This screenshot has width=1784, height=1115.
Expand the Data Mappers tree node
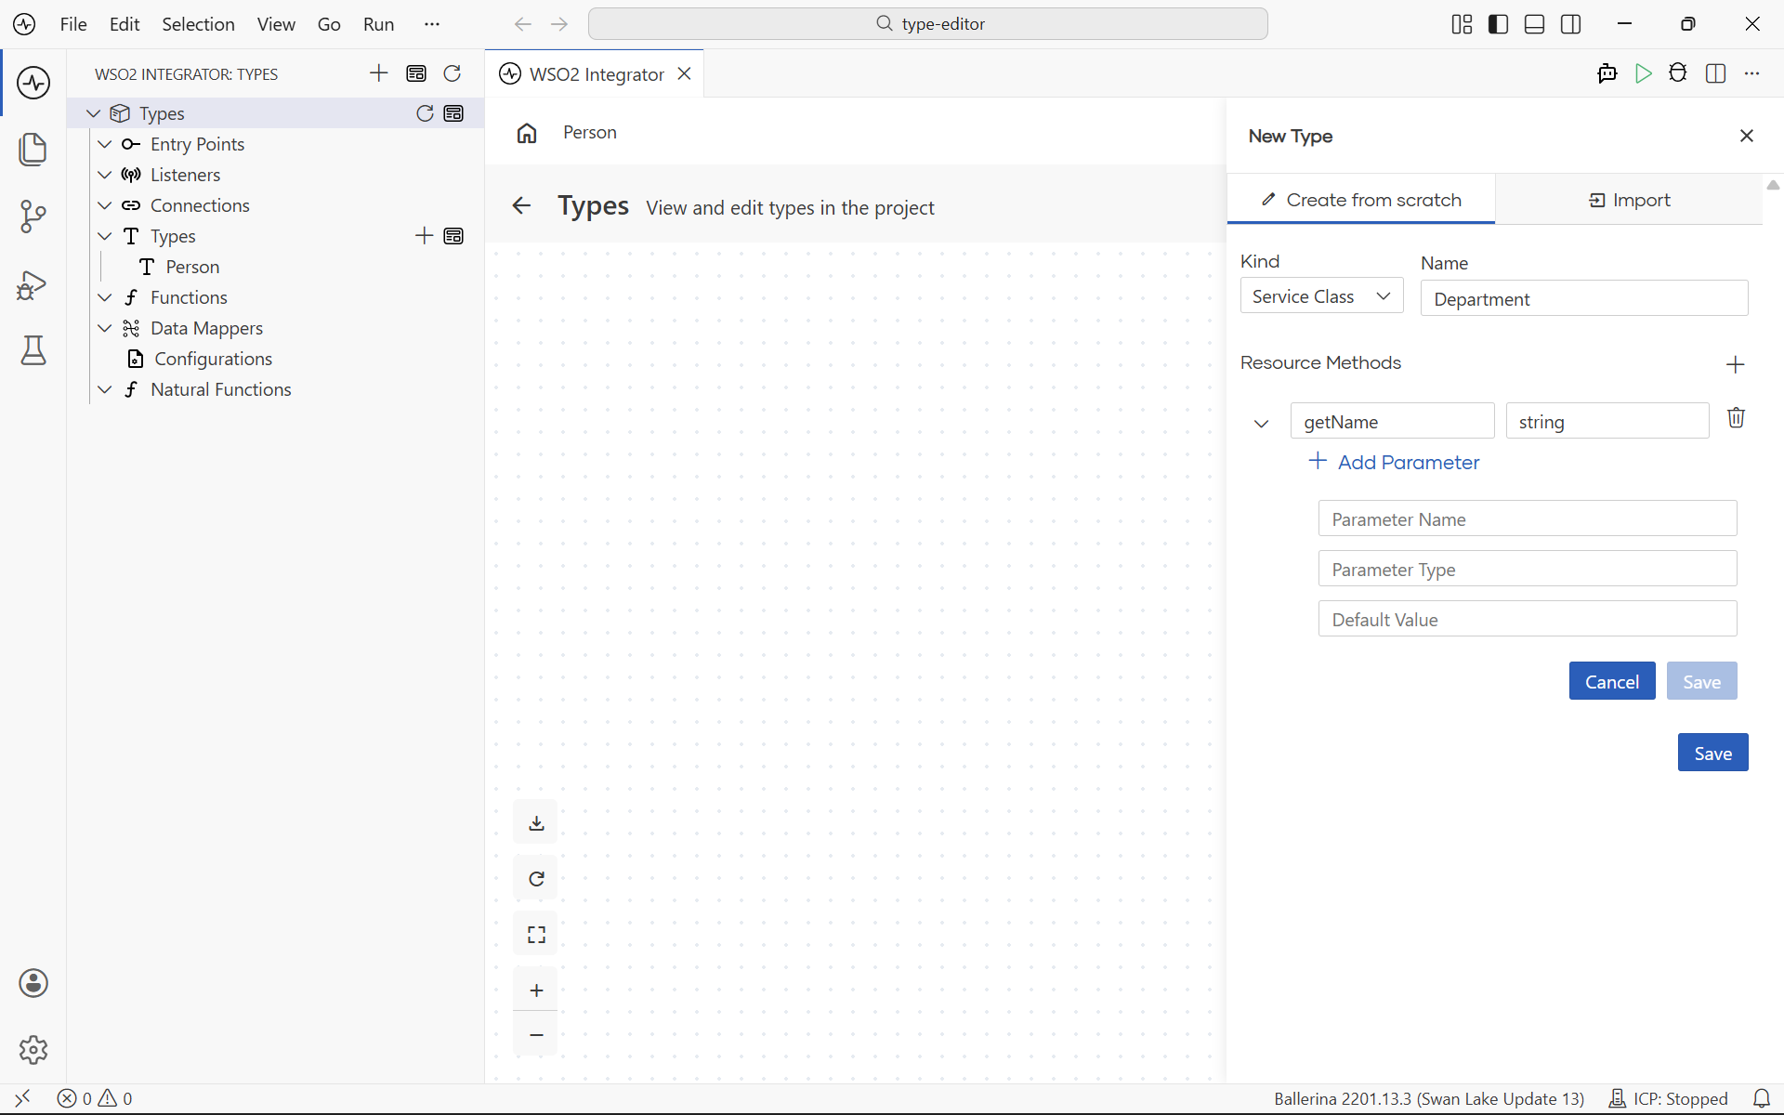(x=105, y=328)
